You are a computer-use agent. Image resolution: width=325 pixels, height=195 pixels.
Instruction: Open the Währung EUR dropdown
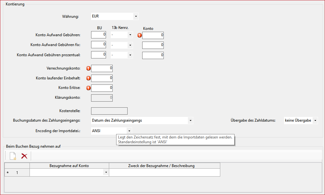pos(136,16)
